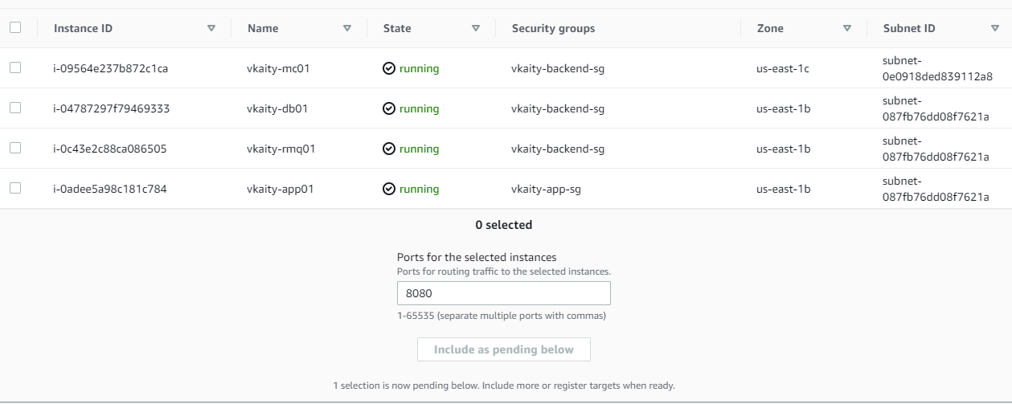Click the name vkaity-db01

[x=277, y=108]
